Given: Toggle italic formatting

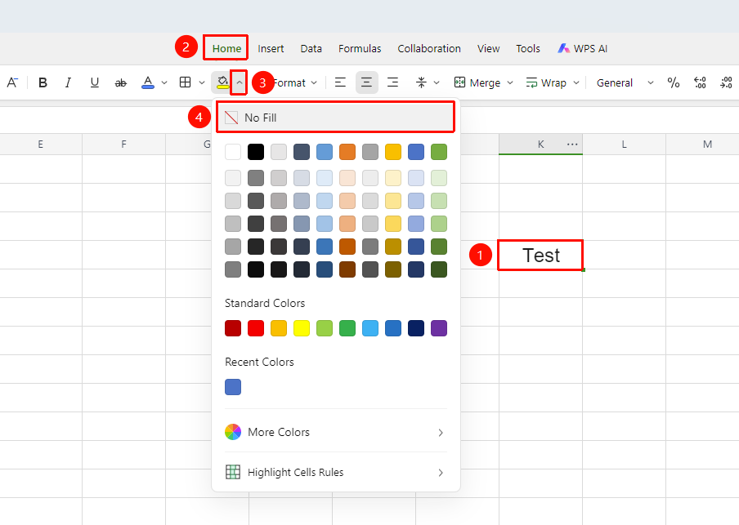Looking at the screenshot, I should tap(69, 82).
